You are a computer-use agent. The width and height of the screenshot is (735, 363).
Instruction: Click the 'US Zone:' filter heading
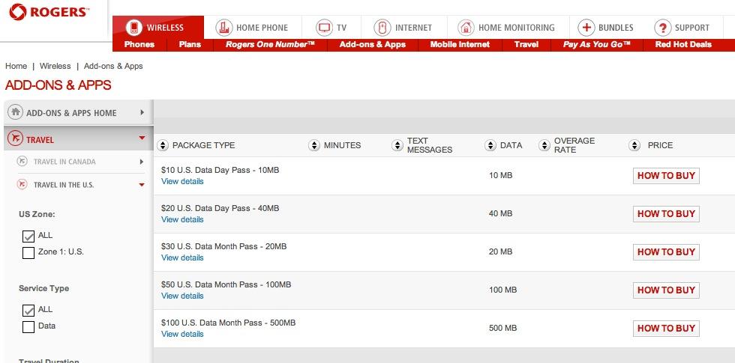click(x=37, y=214)
